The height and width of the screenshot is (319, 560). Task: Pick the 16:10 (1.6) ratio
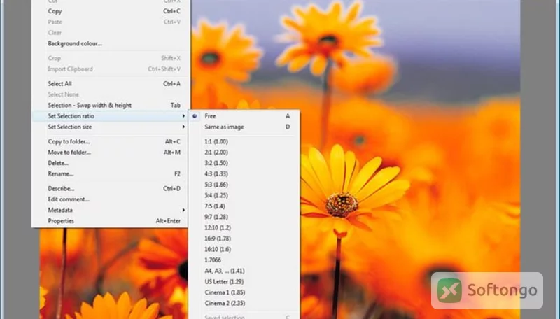point(244,249)
